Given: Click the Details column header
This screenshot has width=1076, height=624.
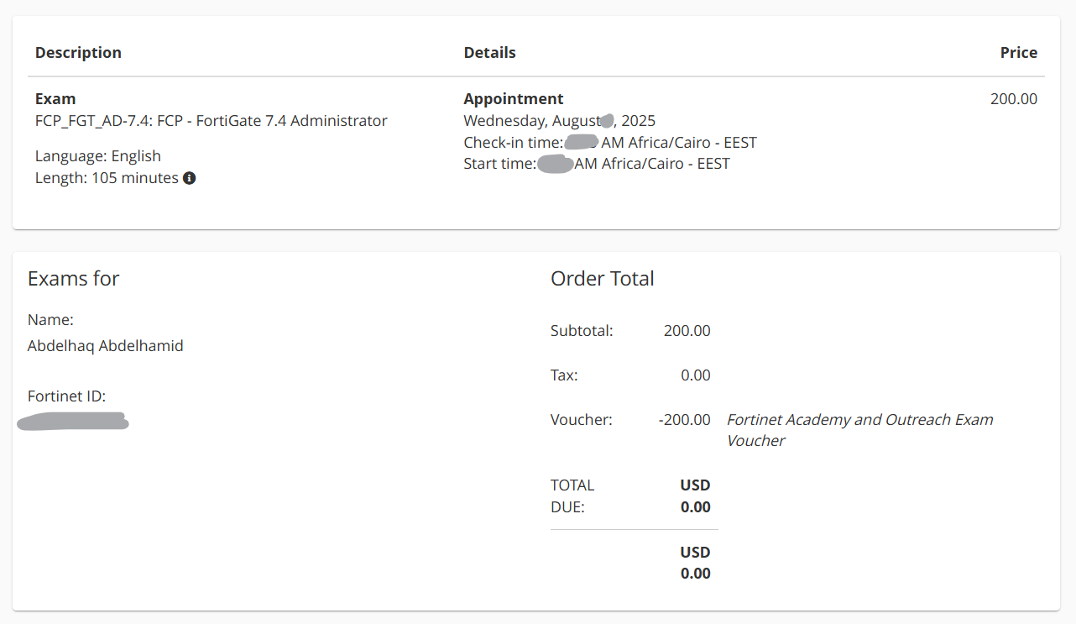Looking at the screenshot, I should [489, 53].
